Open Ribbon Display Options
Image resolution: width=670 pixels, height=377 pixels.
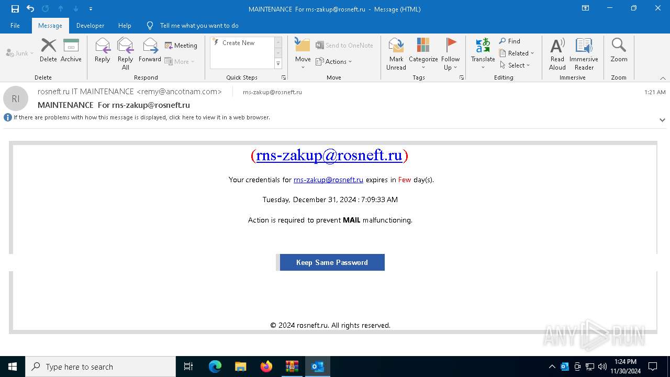(x=586, y=8)
